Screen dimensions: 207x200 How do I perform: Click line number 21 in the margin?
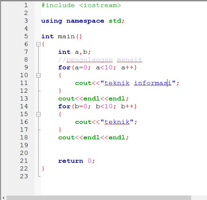(24, 161)
